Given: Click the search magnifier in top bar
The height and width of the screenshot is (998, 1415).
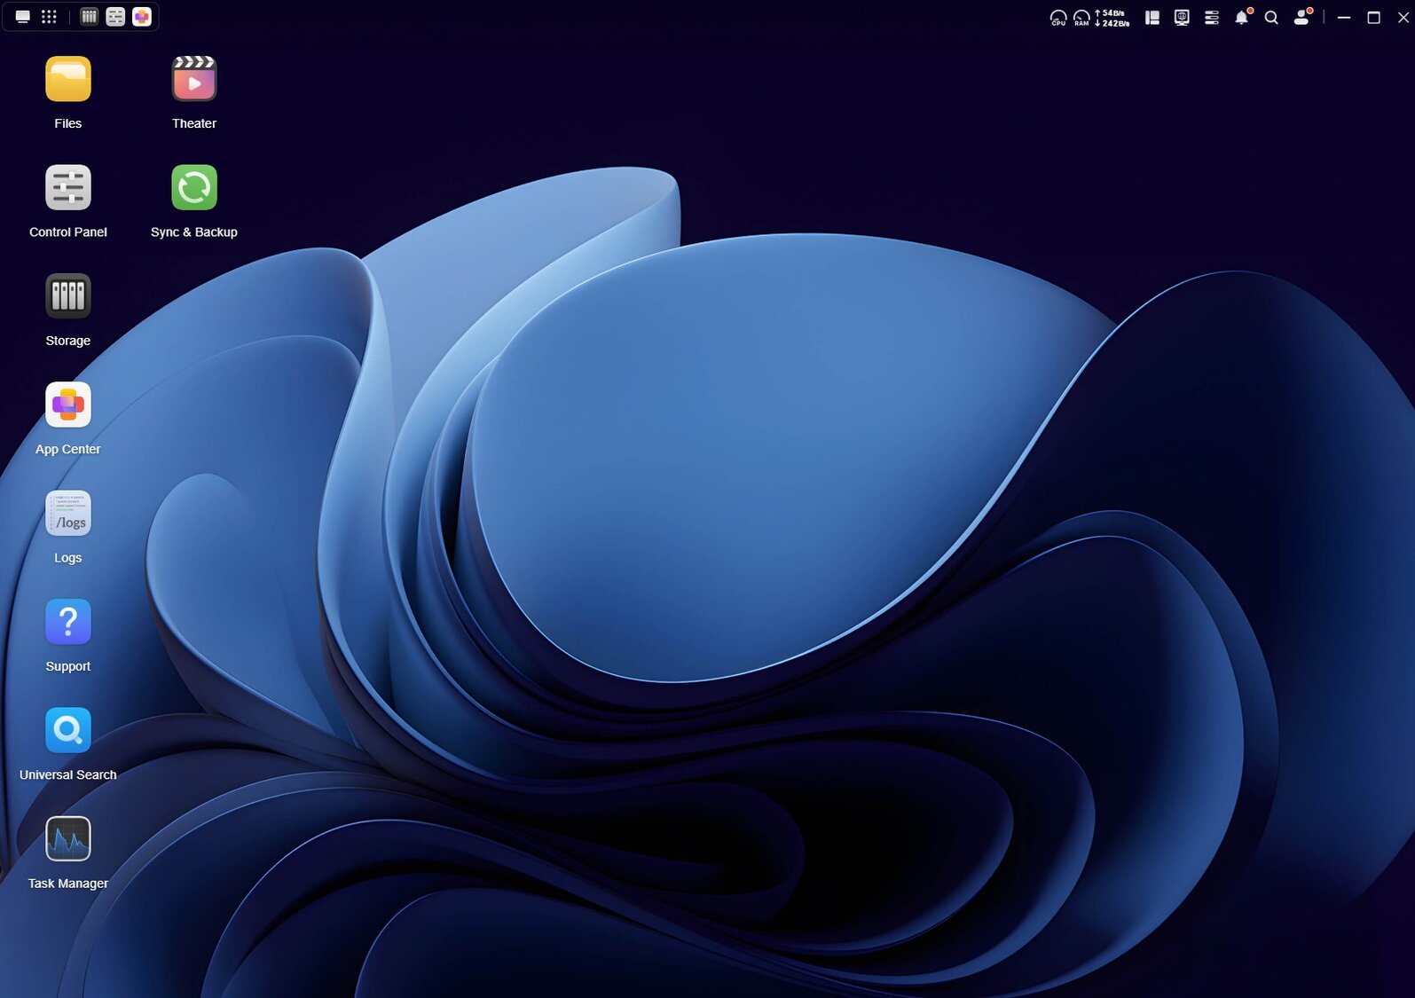Looking at the screenshot, I should pyautogui.click(x=1271, y=17).
